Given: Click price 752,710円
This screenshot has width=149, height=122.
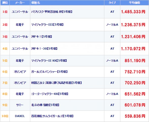Looking at the screenshot, I should pos(135,72).
